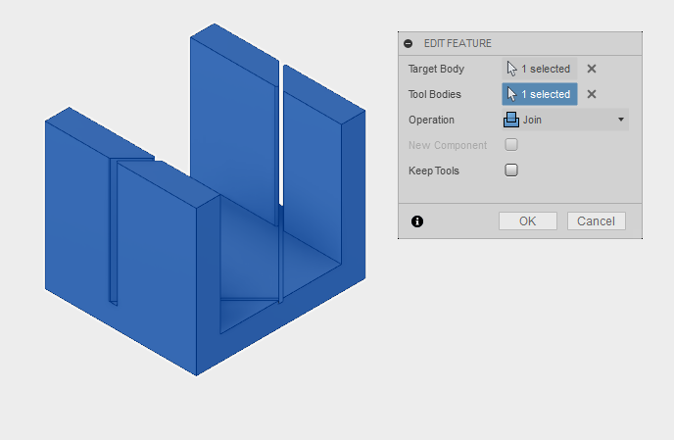The width and height of the screenshot is (674, 440).
Task: Toggle the New Component checkbox
Action: click(x=511, y=145)
